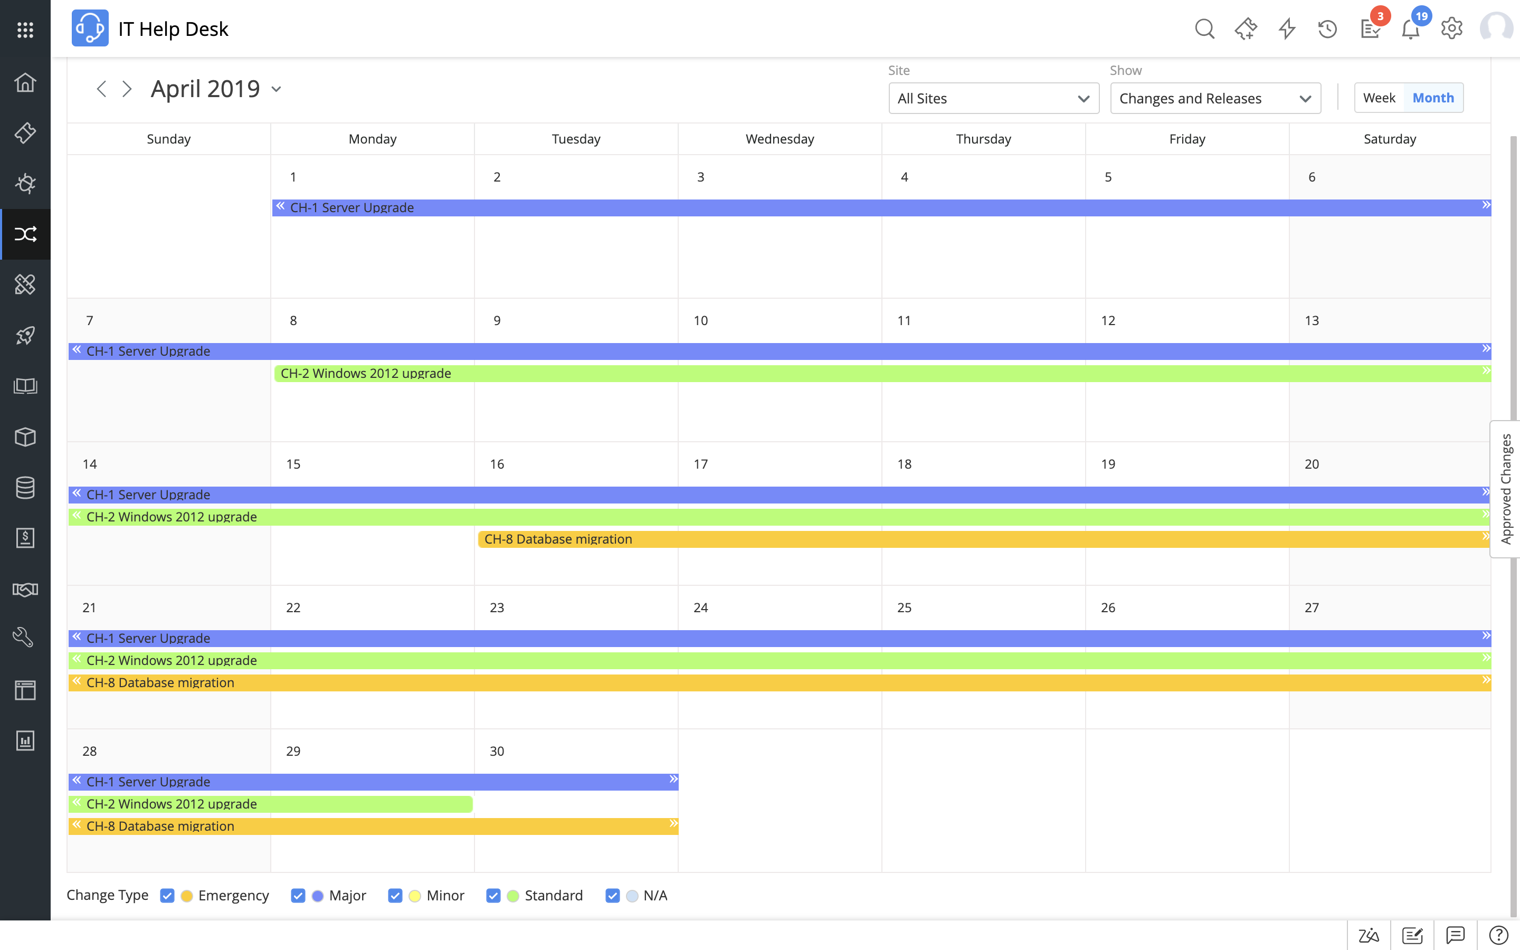Open the search icon in header

1204,29
